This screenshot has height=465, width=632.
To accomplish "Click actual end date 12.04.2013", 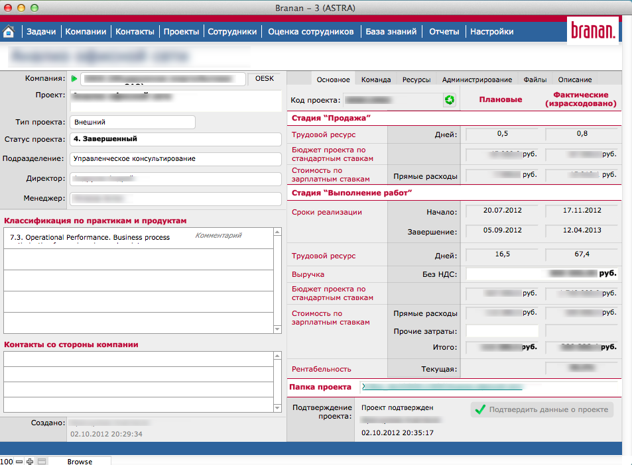I will pos(582,231).
